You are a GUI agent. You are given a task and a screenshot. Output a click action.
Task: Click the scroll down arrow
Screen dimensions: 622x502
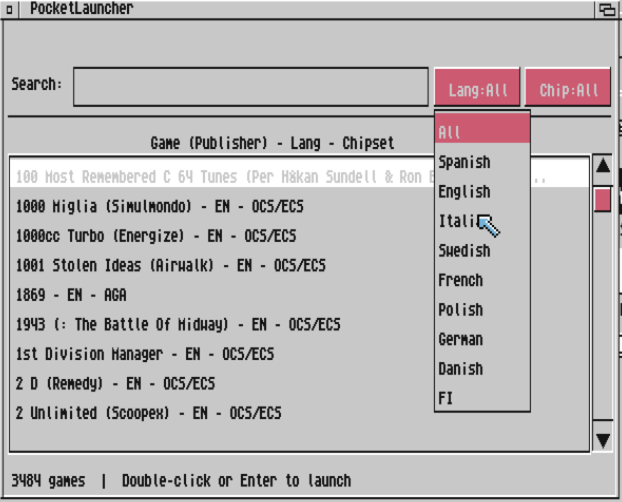[x=603, y=439]
